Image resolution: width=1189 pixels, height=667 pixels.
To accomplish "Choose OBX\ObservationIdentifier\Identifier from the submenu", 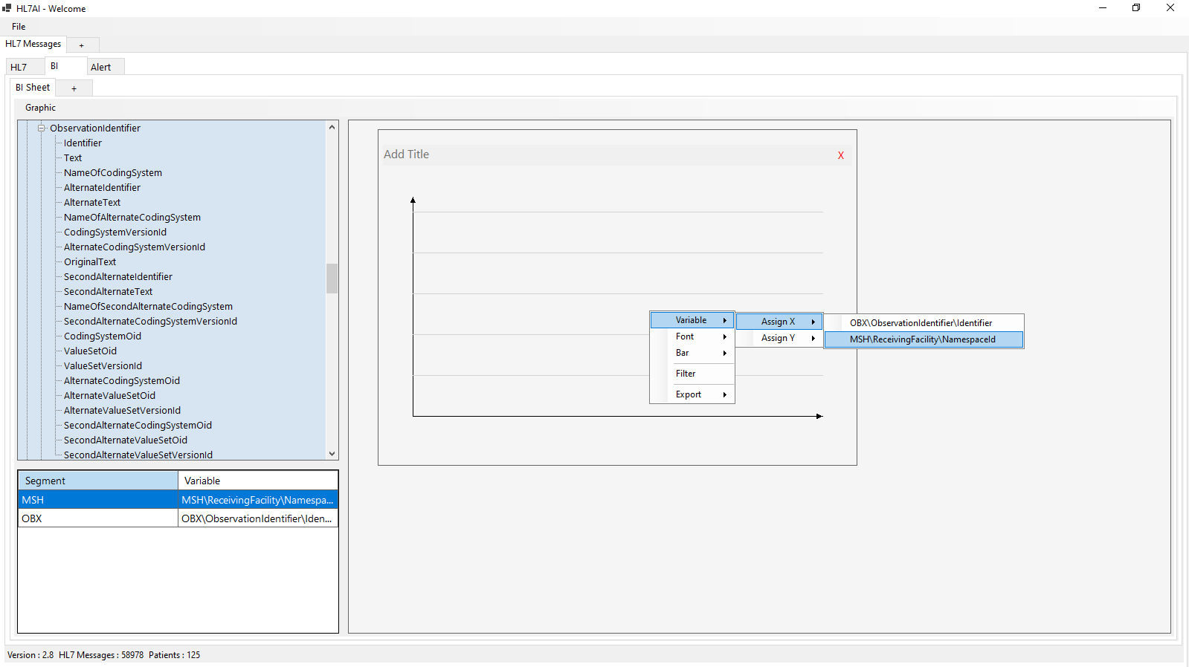I will [x=921, y=323].
